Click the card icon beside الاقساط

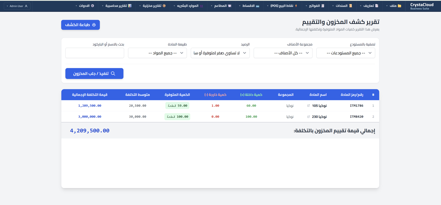point(257,6)
